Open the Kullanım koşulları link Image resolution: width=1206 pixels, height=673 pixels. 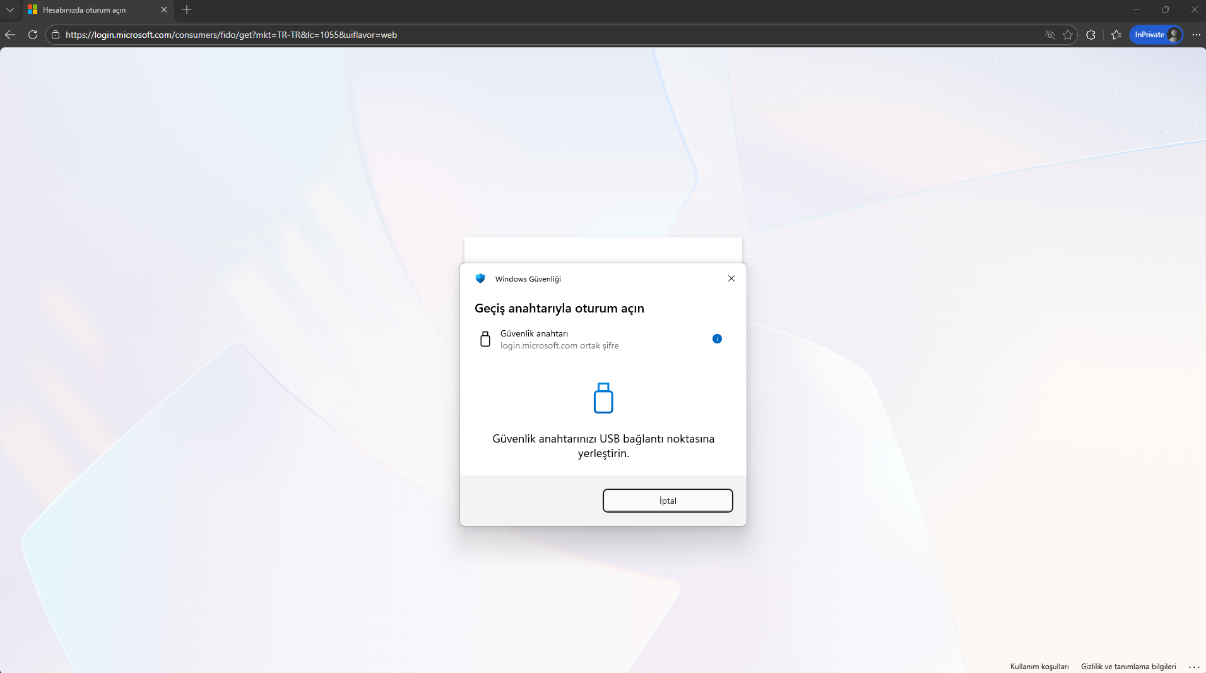coord(1039,667)
